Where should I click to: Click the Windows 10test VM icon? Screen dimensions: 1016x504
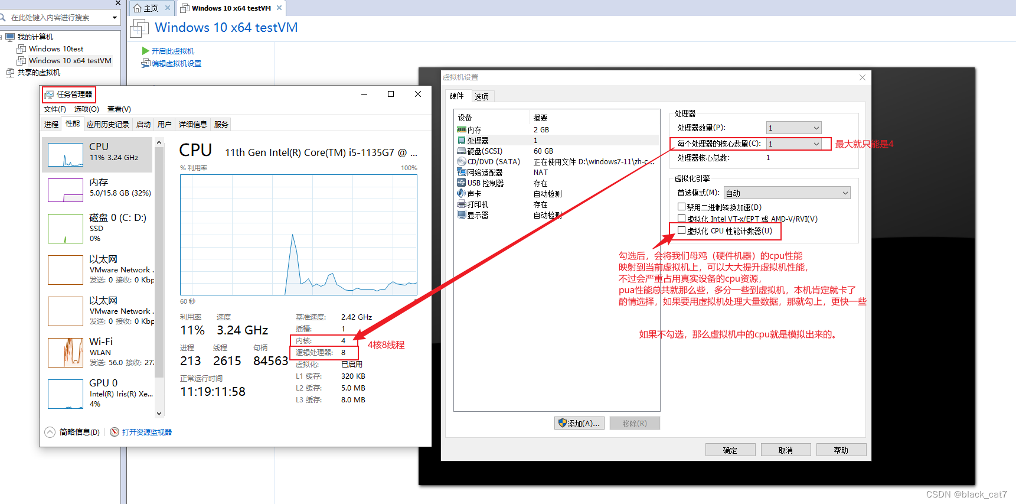(x=21, y=48)
